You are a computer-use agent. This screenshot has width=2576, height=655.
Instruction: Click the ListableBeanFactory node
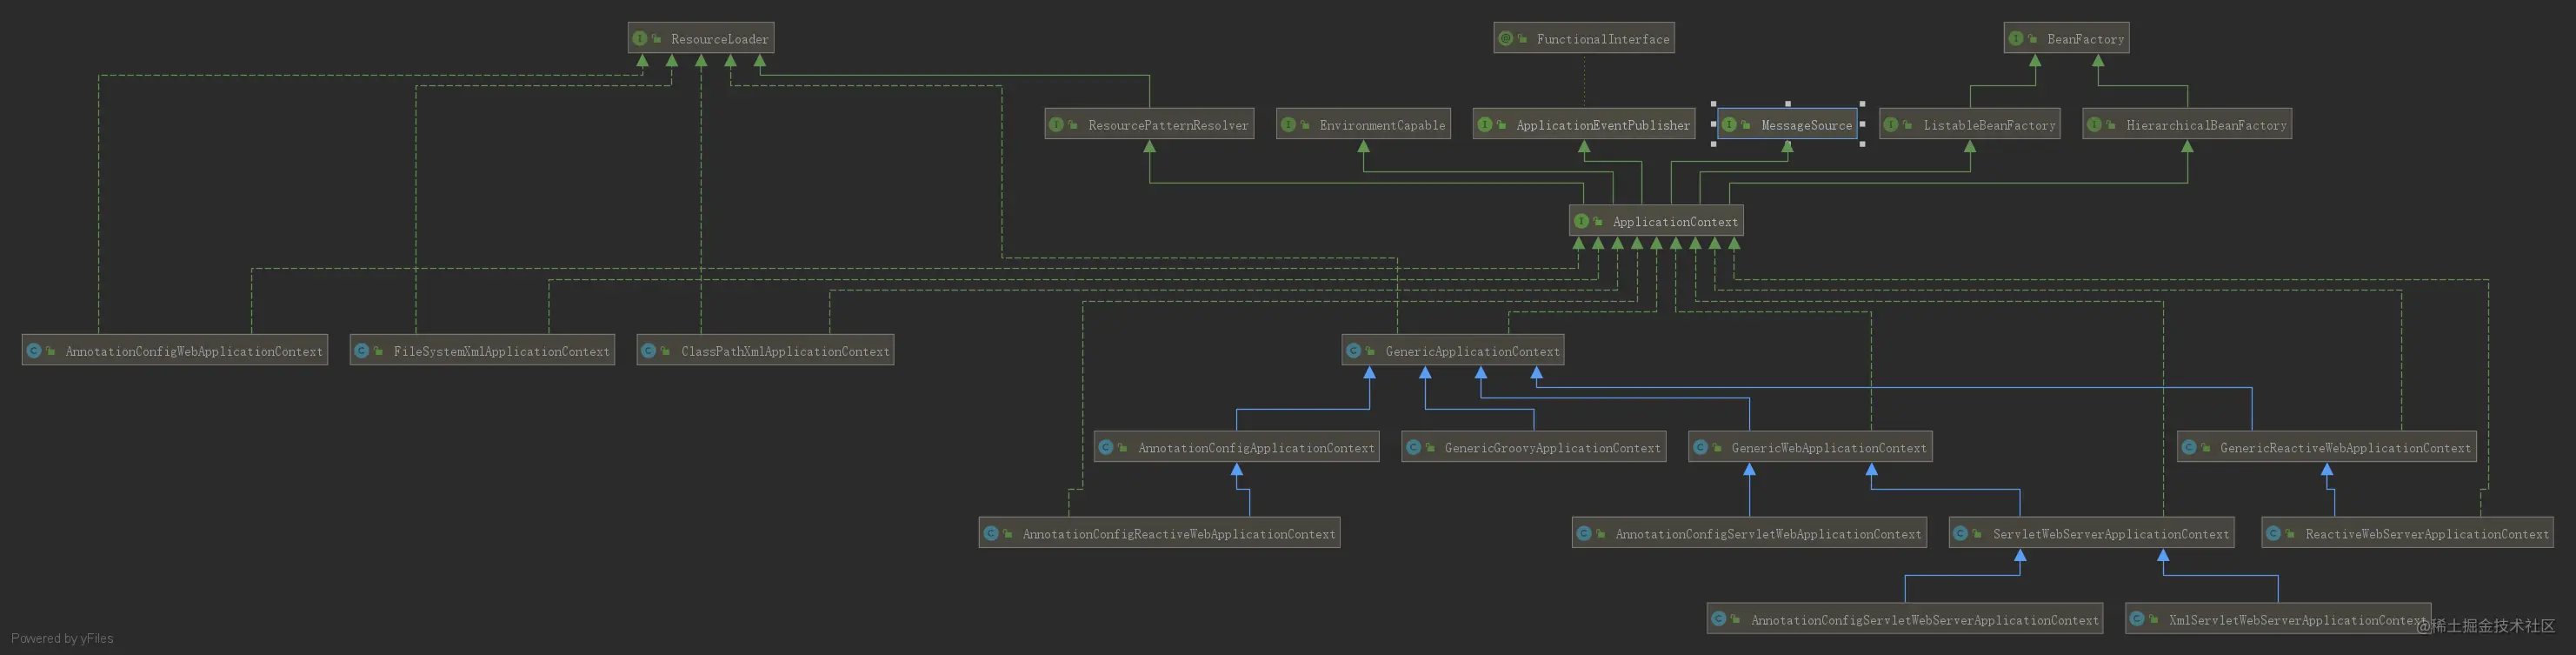click(x=1970, y=124)
